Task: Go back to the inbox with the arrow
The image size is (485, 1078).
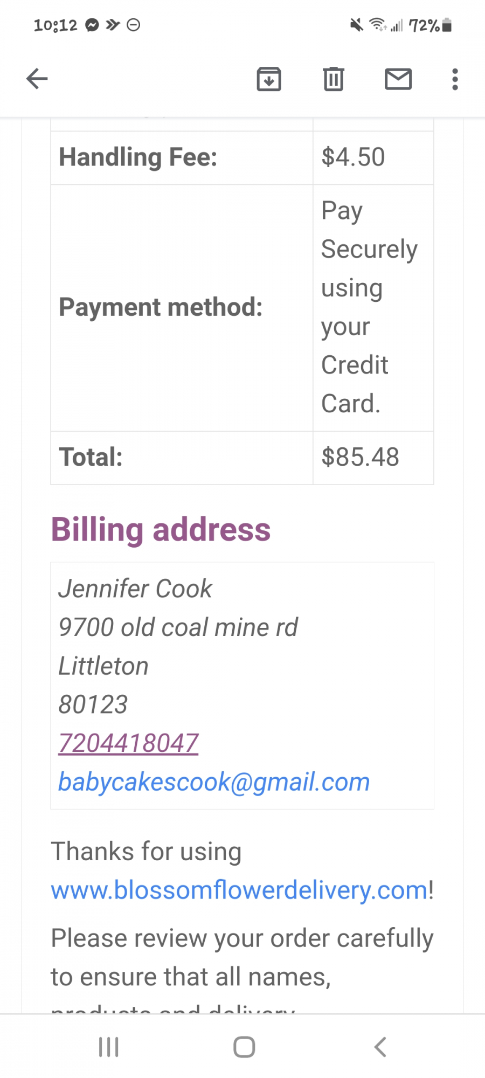Action: (37, 79)
